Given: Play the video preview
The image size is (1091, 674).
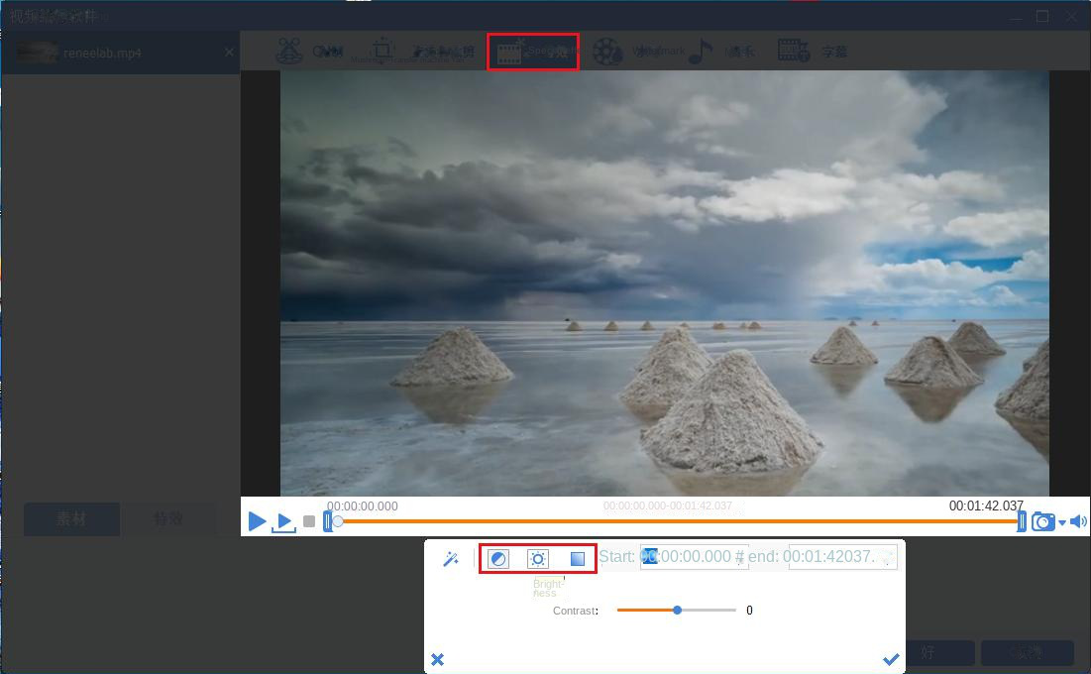Looking at the screenshot, I should (x=257, y=521).
